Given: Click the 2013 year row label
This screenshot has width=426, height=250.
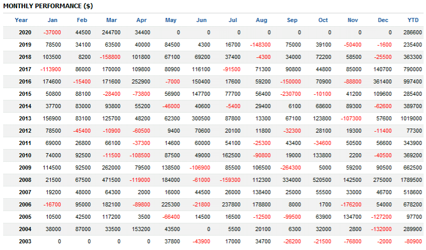Looking at the screenshot, I should [x=25, y=118].
